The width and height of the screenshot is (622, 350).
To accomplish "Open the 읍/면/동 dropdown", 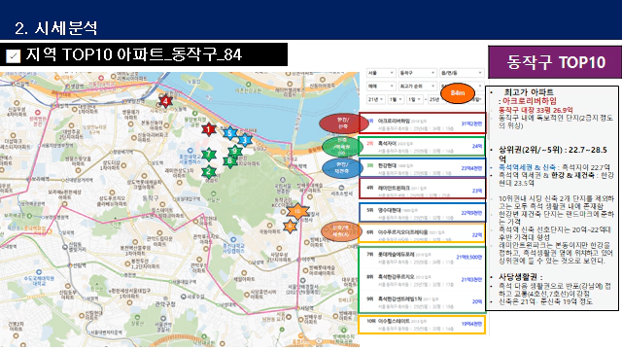I will click(x=462, y=73).
